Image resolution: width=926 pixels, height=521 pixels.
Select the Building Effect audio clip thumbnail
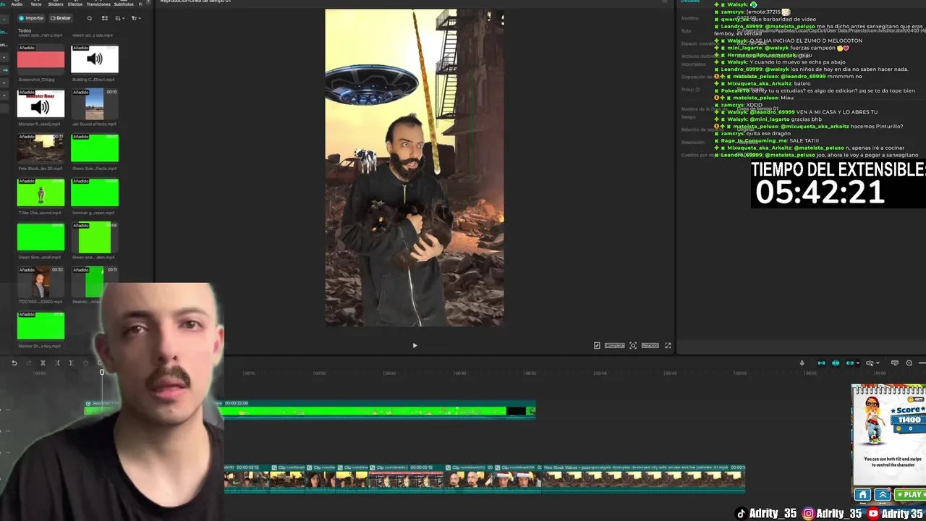pyautogui.click(x=95, y=59)
